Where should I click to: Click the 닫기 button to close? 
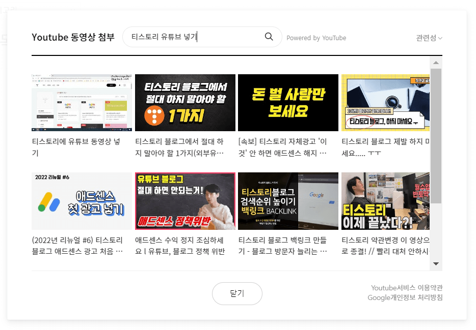click(x=237, y=293)
